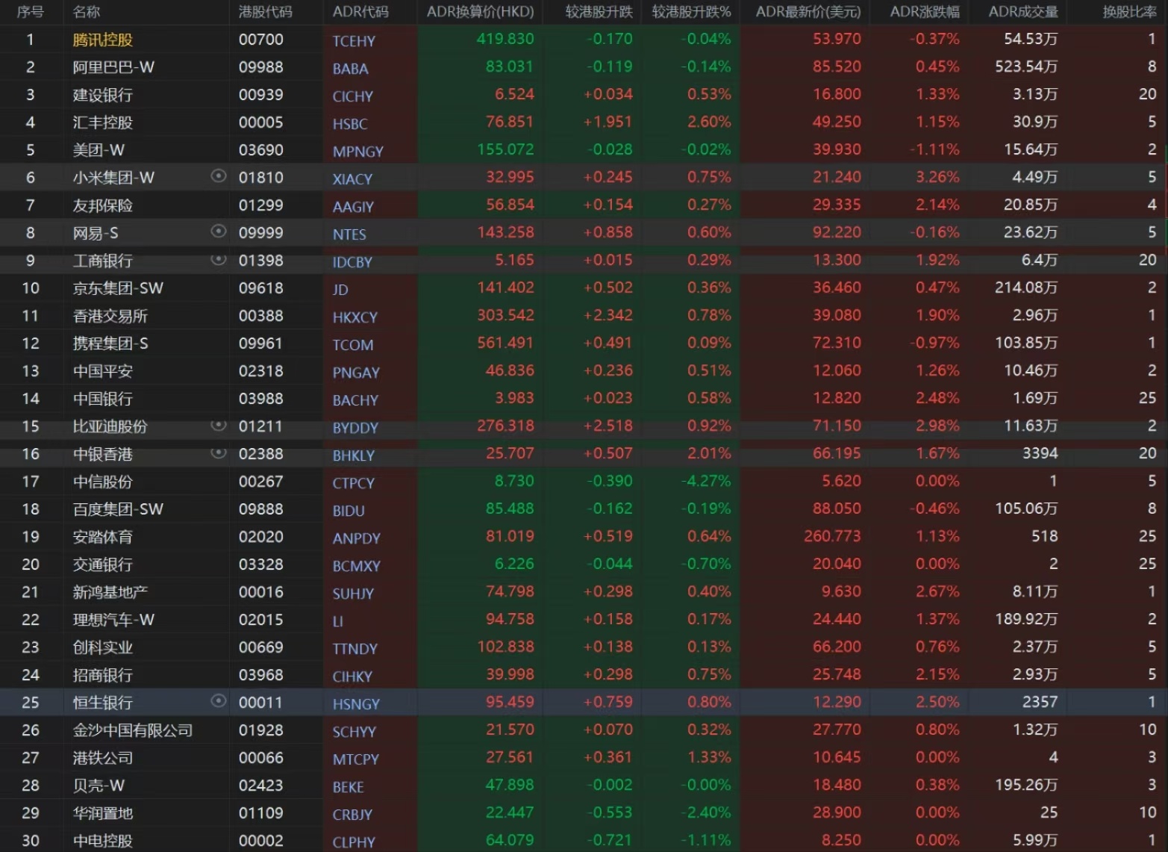Open the TCEHY ADR code link

pos(354,41)
